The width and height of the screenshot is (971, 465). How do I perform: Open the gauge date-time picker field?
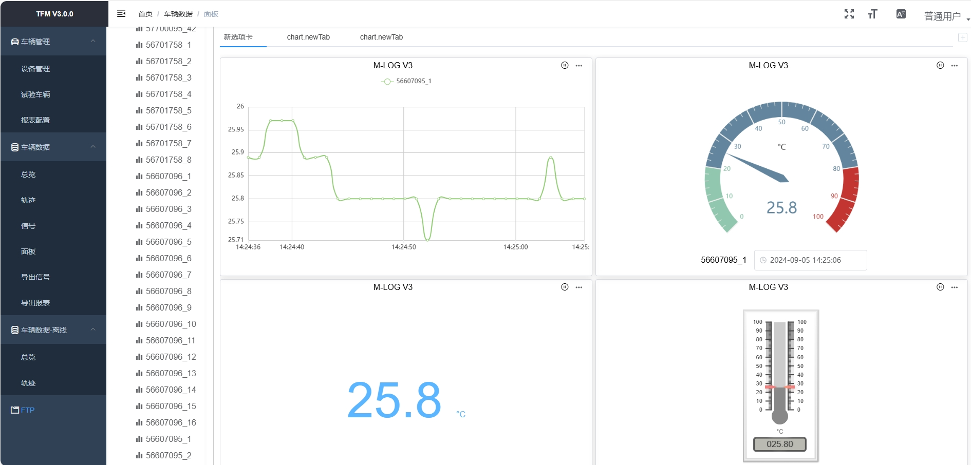click(810, 260)
